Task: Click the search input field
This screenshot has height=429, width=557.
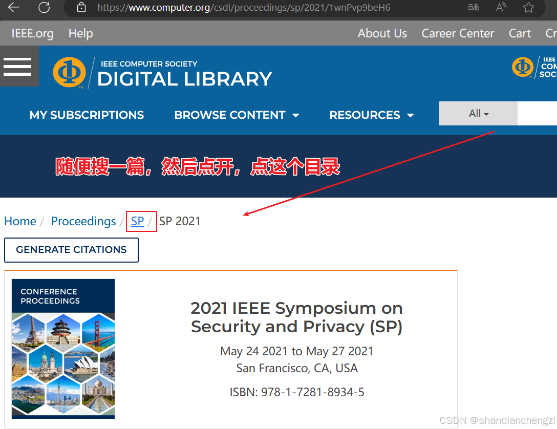Action: [x=537, y=113]
